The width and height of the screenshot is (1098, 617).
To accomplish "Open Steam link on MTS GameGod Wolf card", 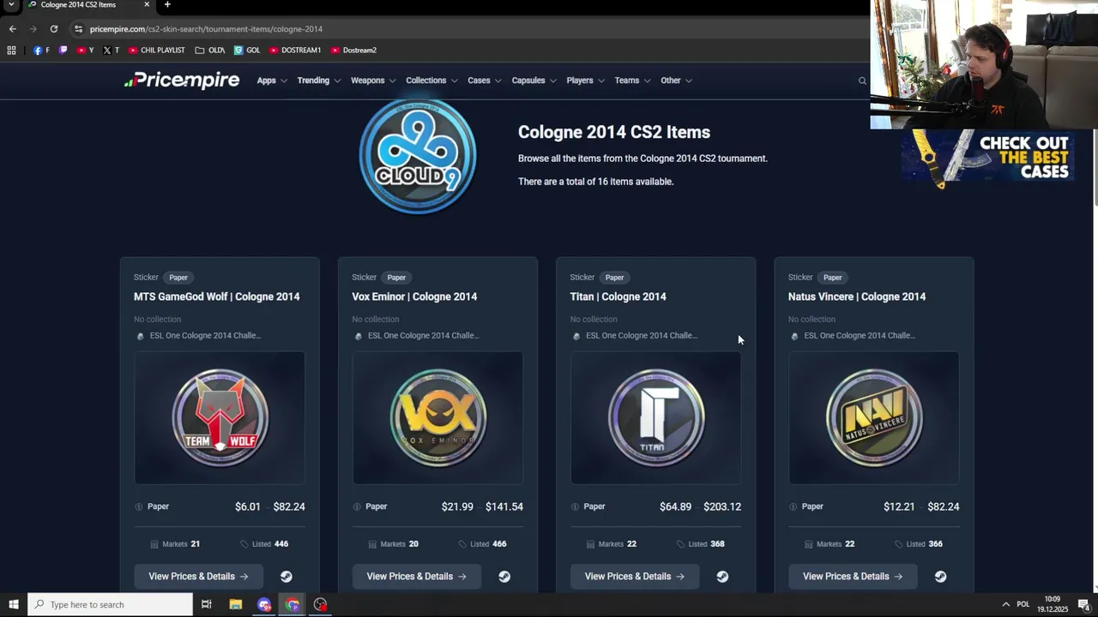I will 287,577.
